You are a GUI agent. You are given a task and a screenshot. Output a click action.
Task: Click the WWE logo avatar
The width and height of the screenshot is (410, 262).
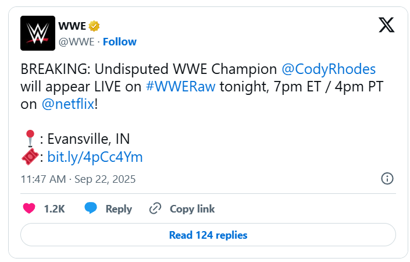pyautogui.click(x=38, y=33)
